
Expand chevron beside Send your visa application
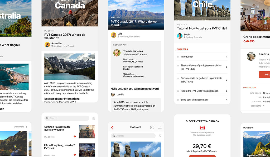226,100
